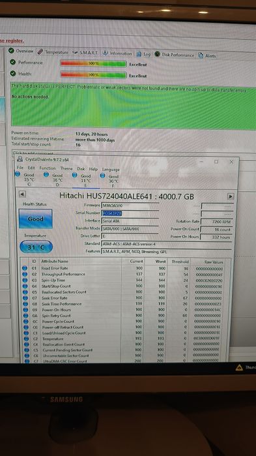Click the Attribute Name column header
The image size is (256, 456).
coord(55,262)
